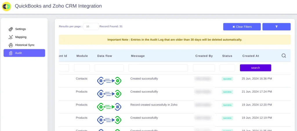The width and height of the screenshot is (297, 131).
Task: Focus the Message filter input
Action: (158, 68)
